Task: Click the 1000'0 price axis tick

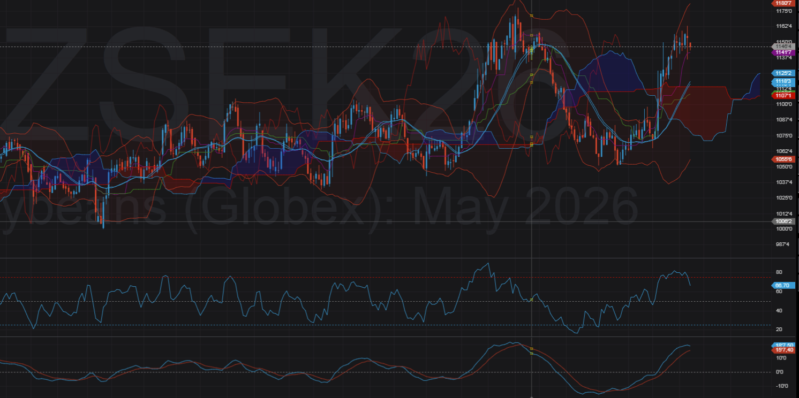Action: [782, 229]
